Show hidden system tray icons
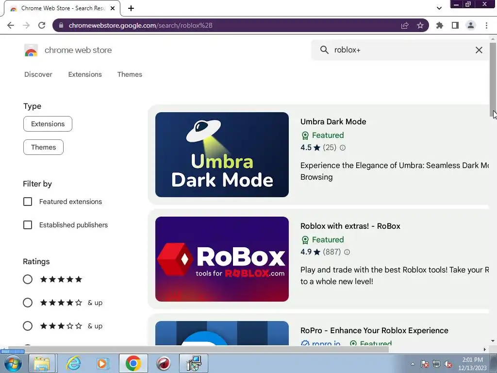 tap(413, 364)
